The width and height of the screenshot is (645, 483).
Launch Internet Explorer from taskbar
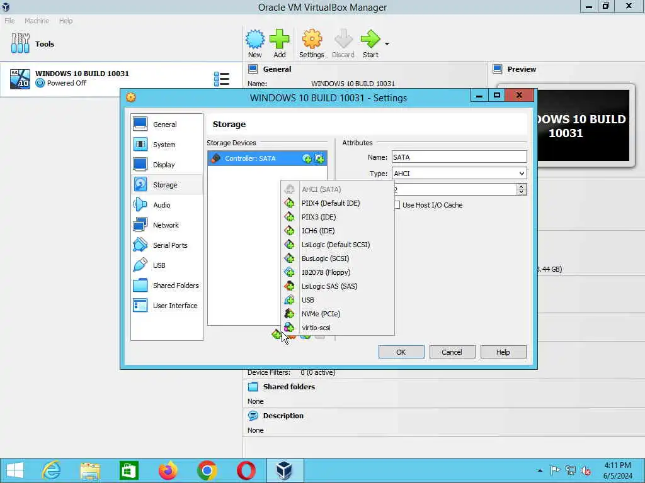[x=52, y=470]
